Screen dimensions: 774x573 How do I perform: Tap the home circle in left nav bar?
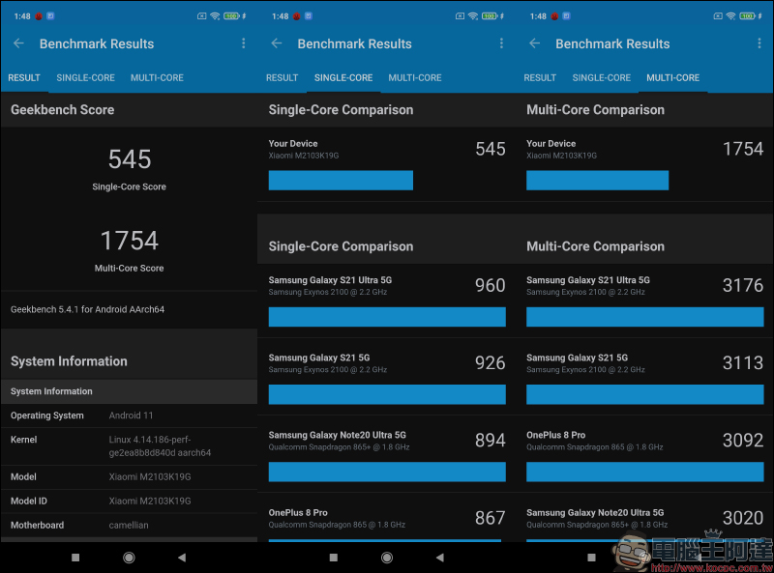click(x=129, y=558)
